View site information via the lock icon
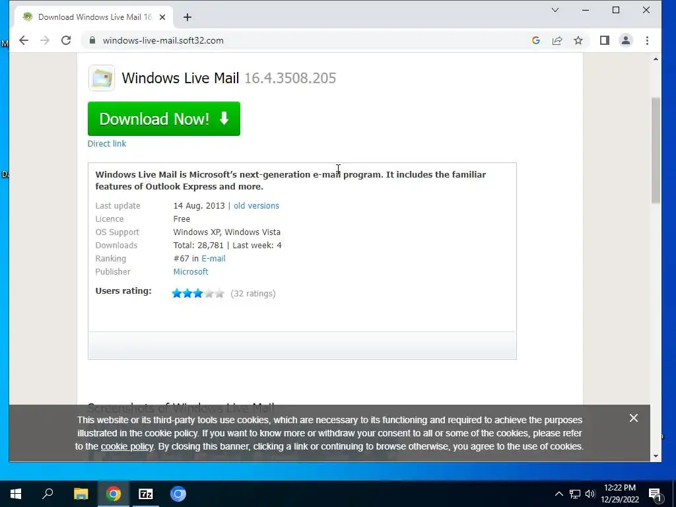 coord(92,40)
